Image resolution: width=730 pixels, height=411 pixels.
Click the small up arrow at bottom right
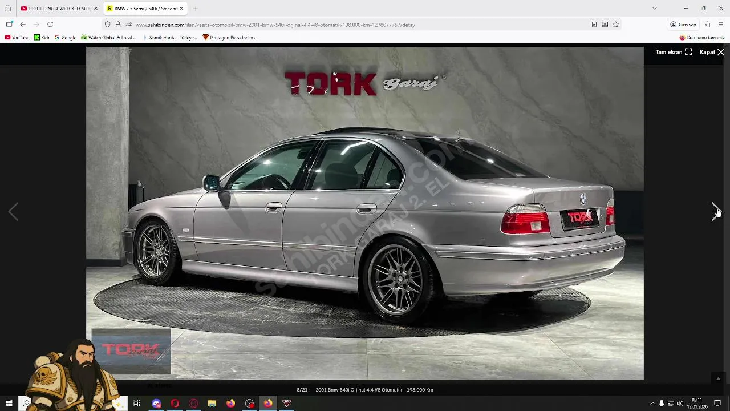tap(718, 378)
